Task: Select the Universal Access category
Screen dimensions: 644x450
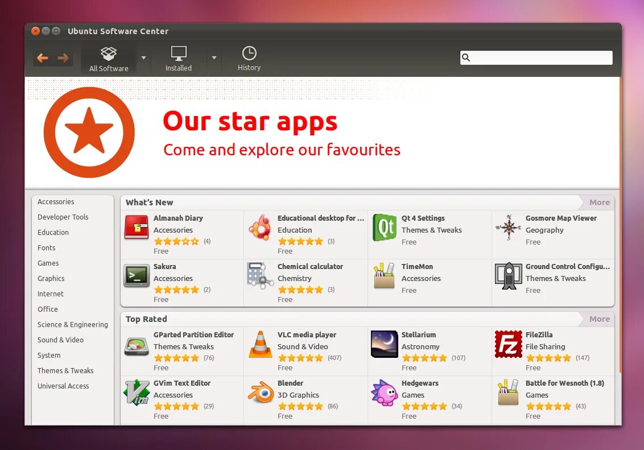Action: coord(63,386)
